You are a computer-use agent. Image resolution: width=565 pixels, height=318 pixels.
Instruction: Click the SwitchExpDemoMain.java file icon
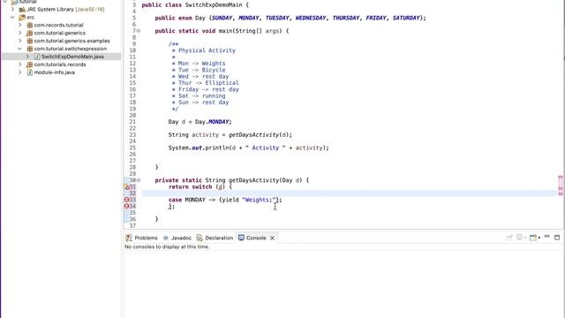point(37,57)
